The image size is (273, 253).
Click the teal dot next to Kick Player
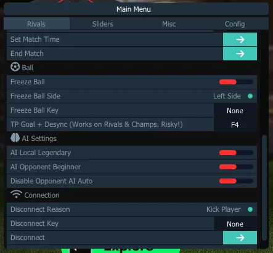tap(250, 209)
